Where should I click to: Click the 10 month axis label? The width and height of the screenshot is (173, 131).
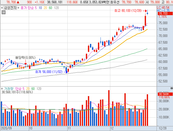pos(31,128)
